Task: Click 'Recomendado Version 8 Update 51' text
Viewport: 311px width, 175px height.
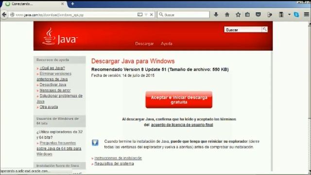Action: (128, 70)
